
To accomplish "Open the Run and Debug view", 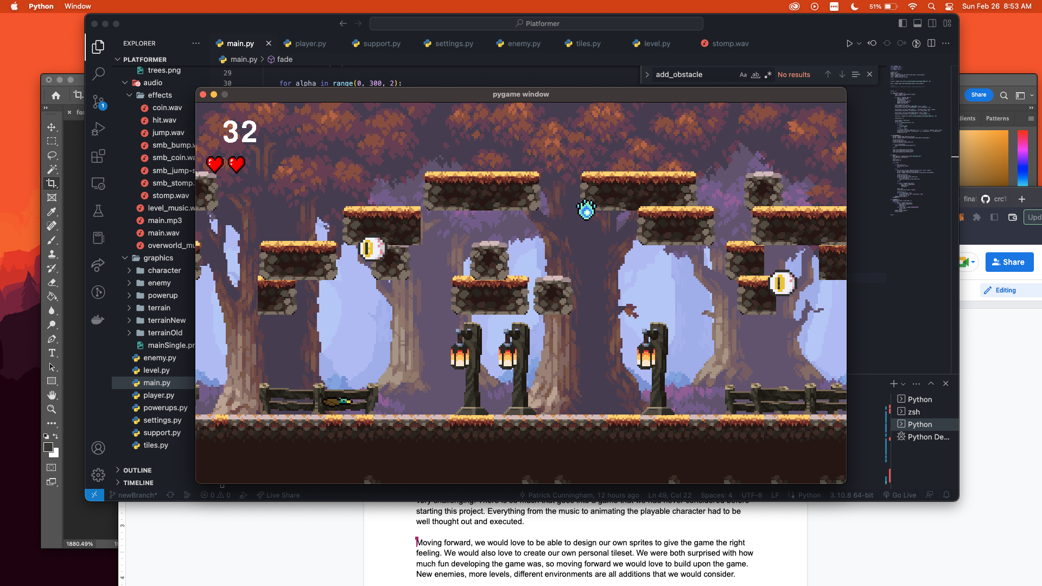I will pyautogui.click(x=98, y=129).
